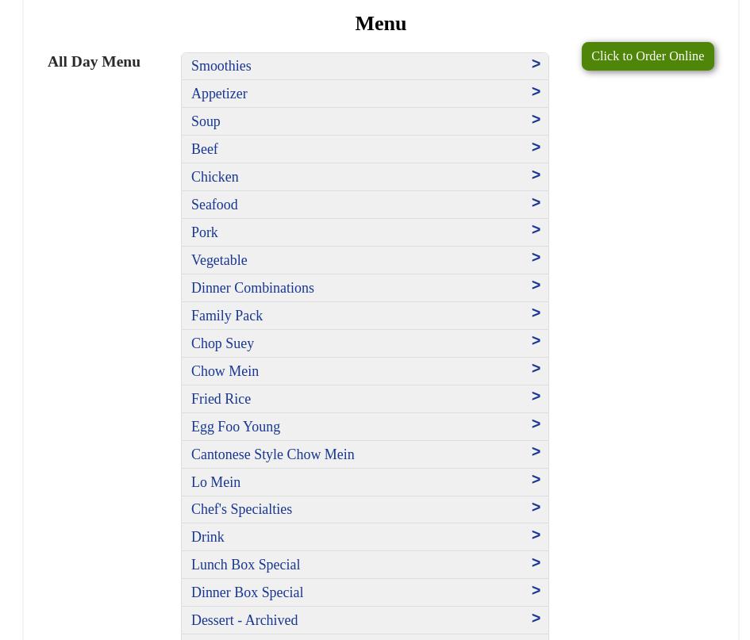The image size is (750, 640).
Task: Open Lunch Box Special category
Action: [x=245, y=565]
